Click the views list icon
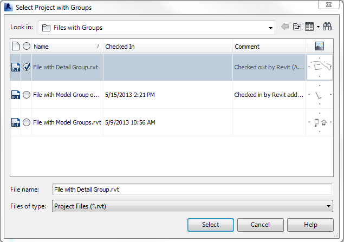Viewport: 344px width, 242px height. click(x=309, y=27)
